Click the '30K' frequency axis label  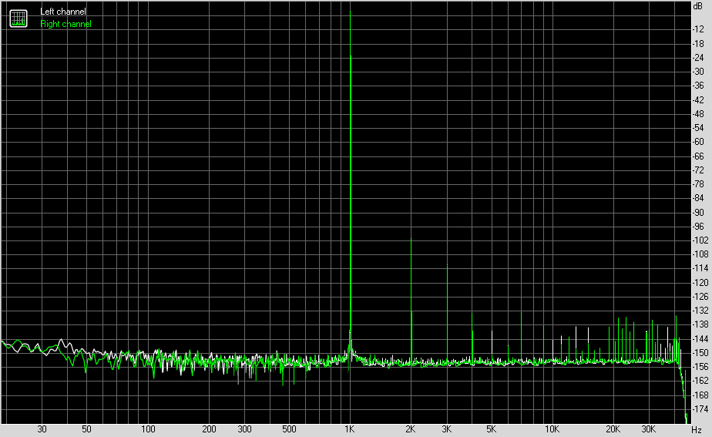tap(649, 429)
